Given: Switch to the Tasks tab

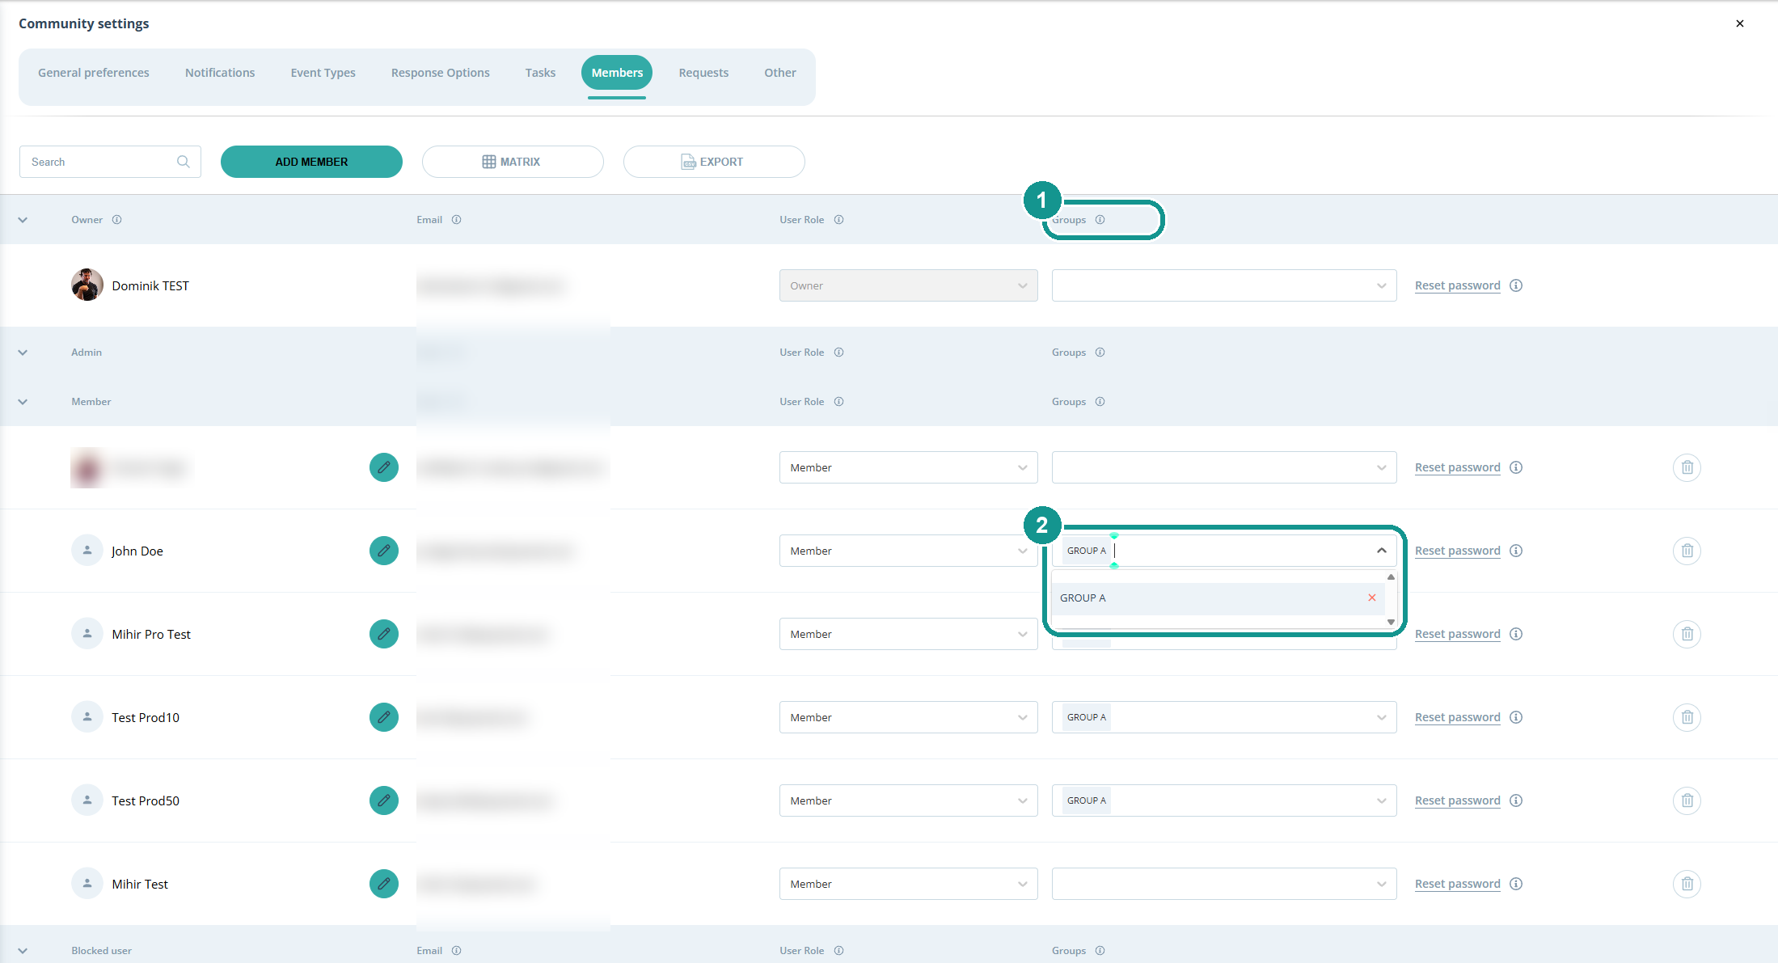Looking at the screenshot, I should 540,73.
